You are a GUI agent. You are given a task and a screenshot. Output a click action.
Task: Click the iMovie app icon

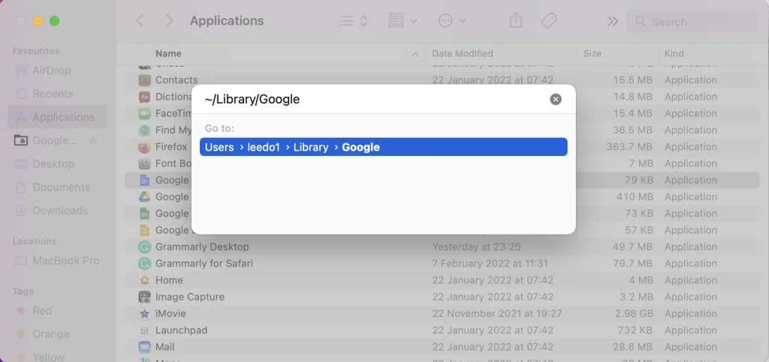point(144,313)
